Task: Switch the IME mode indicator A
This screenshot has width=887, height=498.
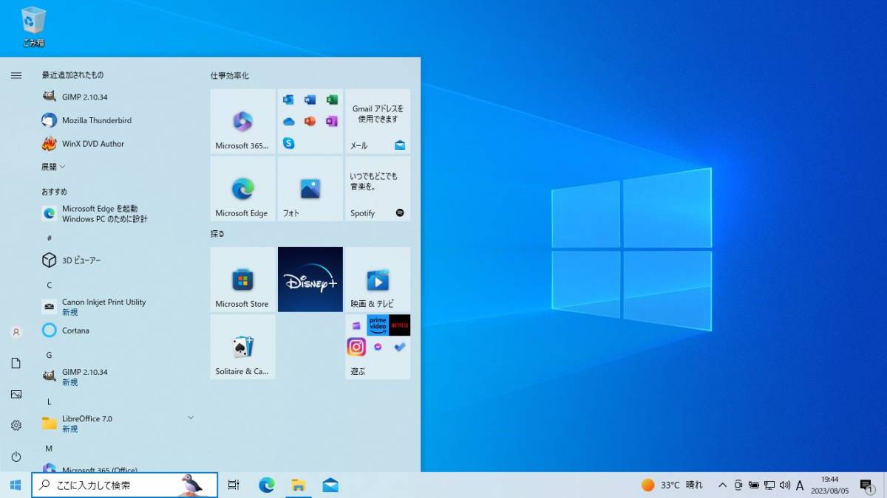Action: [800, 485]
